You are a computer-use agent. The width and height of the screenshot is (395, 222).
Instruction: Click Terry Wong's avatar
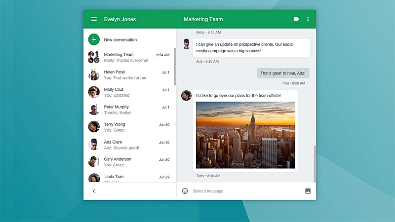(94, 127)
